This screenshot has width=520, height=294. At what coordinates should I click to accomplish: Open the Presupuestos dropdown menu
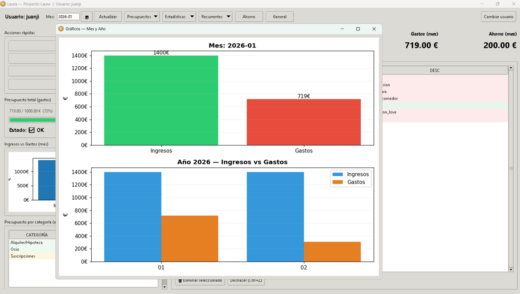click(x=142, y=17)
